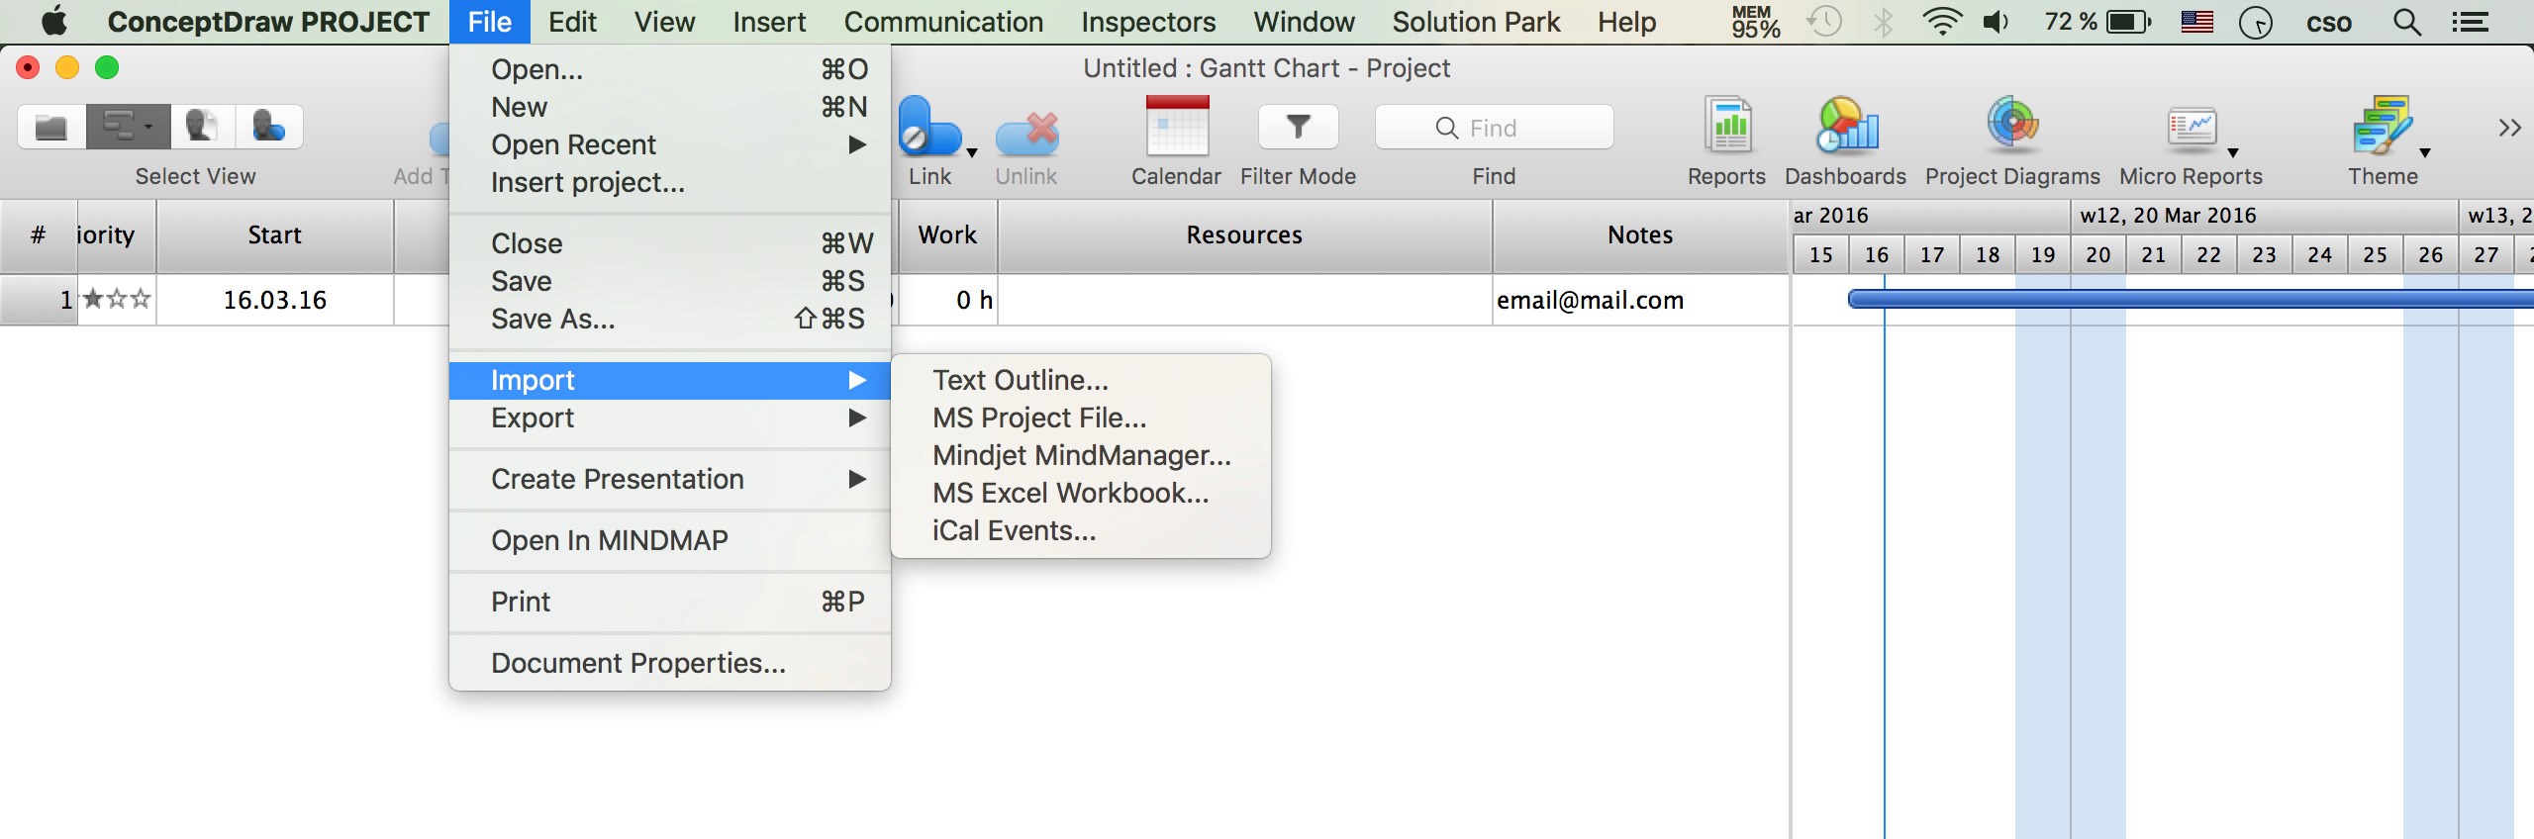Click the US flag input source icon
The width and height of the screenshot is (2534, 839).
tap(2197, 22)
